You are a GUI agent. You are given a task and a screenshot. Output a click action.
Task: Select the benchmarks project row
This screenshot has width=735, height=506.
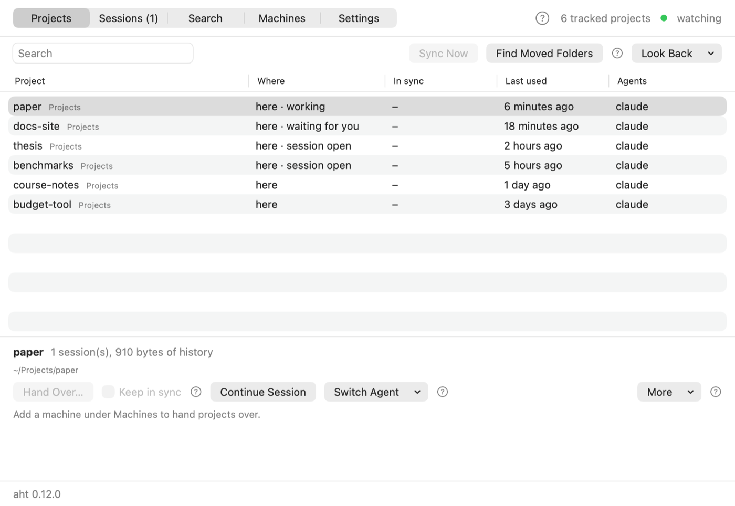367,165
